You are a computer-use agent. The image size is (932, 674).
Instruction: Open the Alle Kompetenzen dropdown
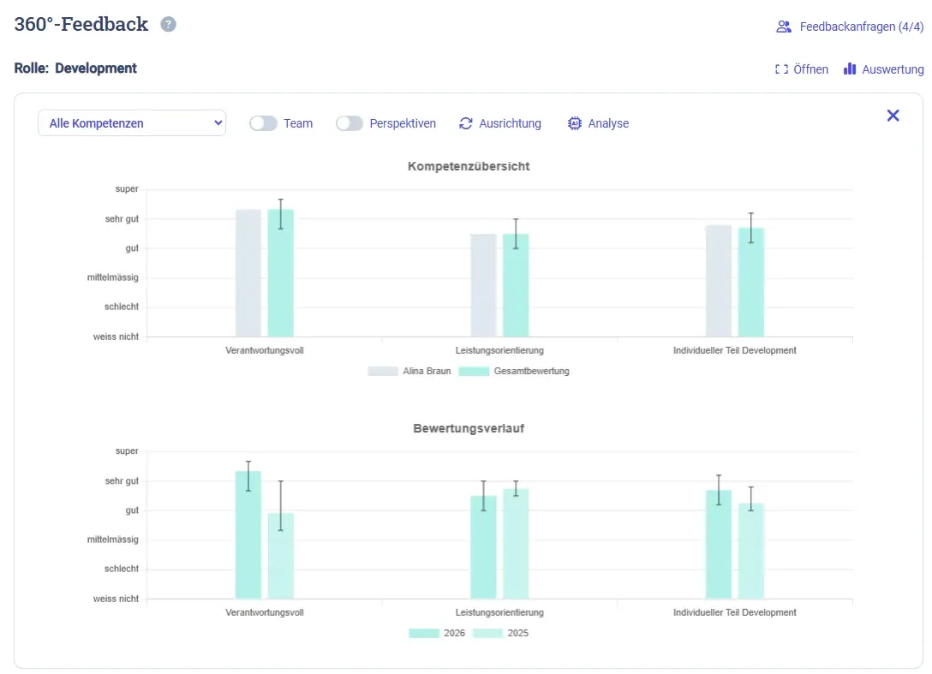132,123
